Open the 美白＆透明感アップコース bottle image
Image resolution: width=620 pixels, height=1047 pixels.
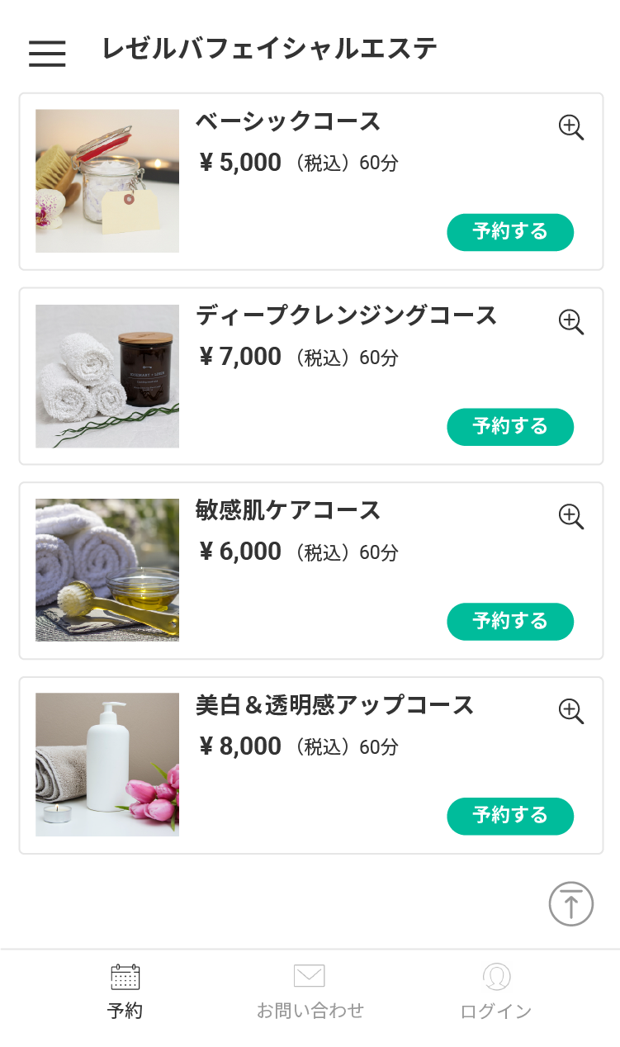[107, 765]
